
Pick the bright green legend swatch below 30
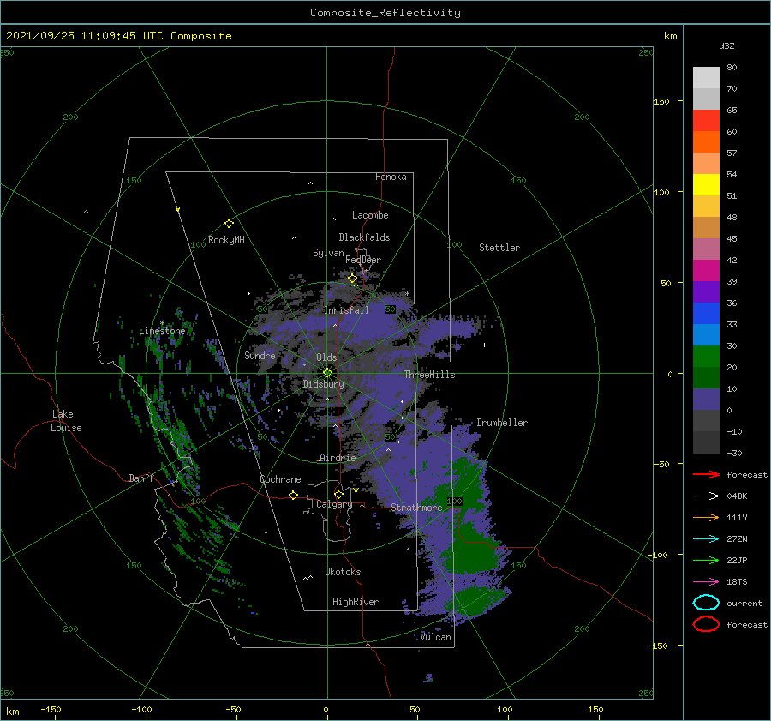tap(706, 357)
